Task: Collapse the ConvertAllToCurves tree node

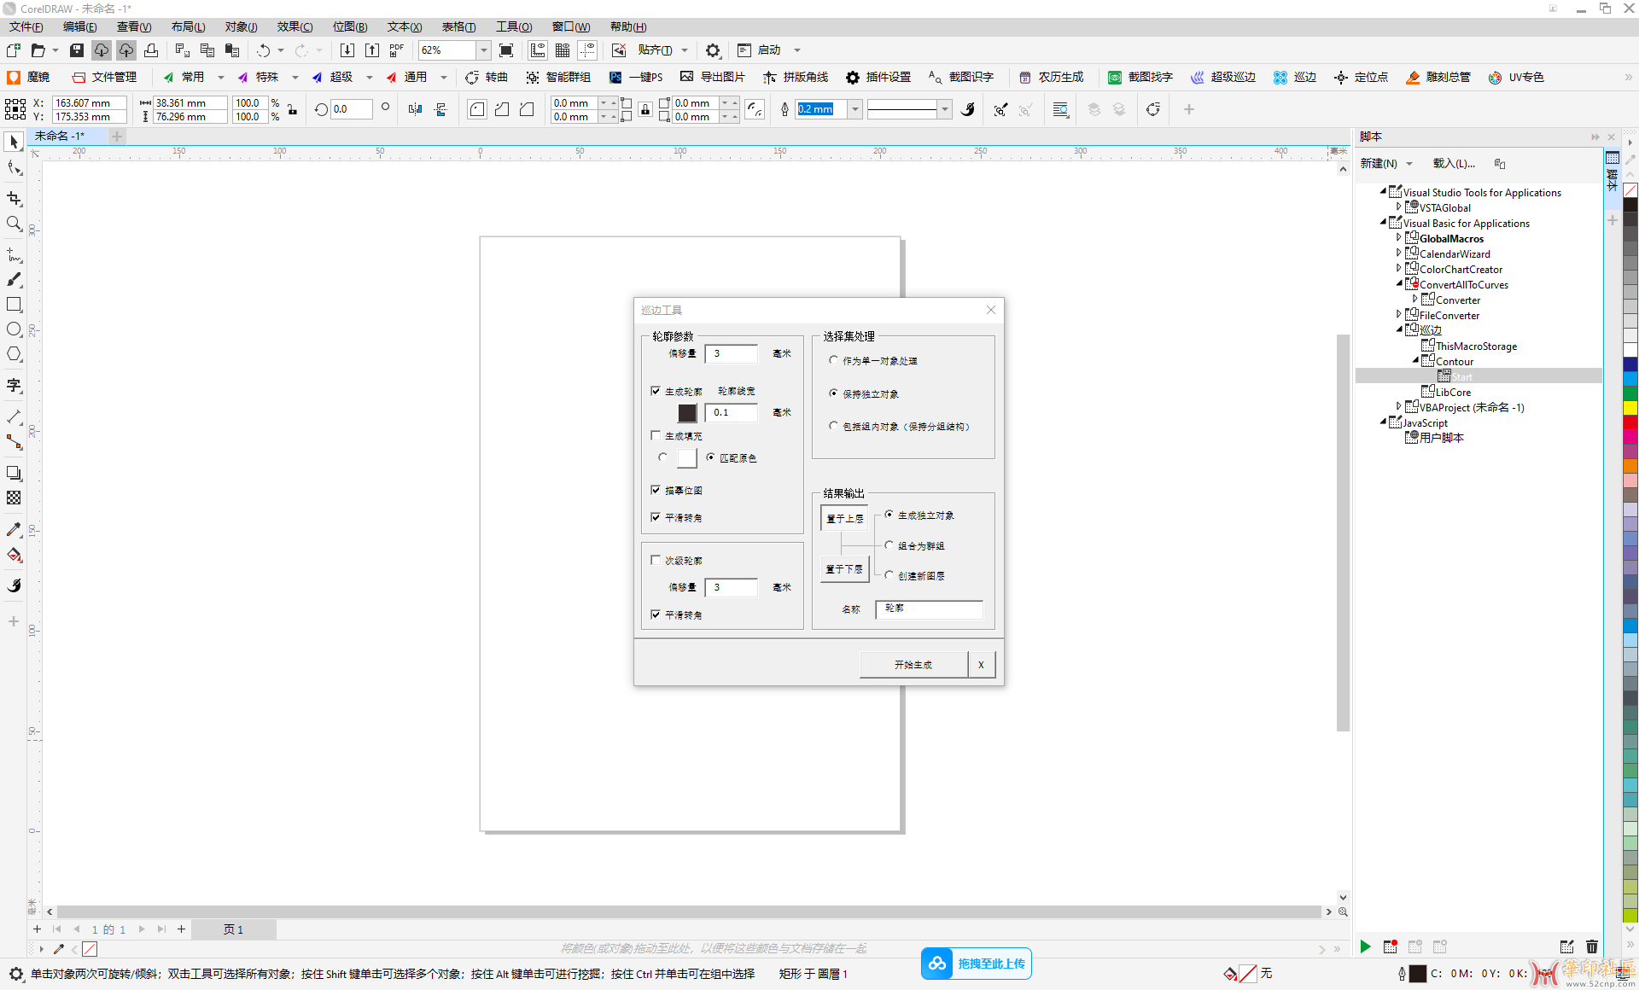Action: (1398, 283)
